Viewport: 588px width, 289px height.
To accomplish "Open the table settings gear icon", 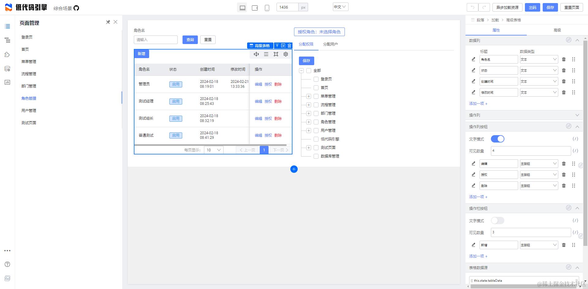I will 285,54.
